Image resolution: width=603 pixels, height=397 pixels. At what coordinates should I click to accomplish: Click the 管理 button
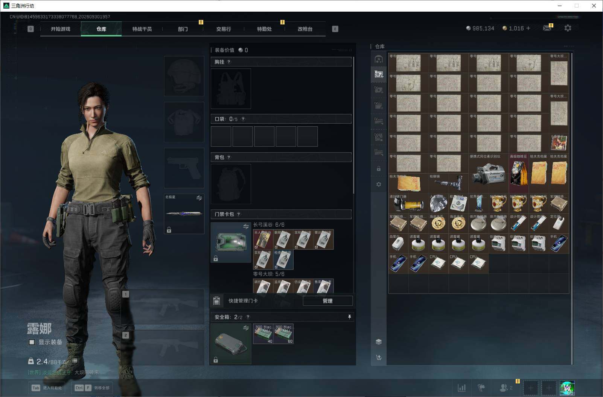pos(327,301)
